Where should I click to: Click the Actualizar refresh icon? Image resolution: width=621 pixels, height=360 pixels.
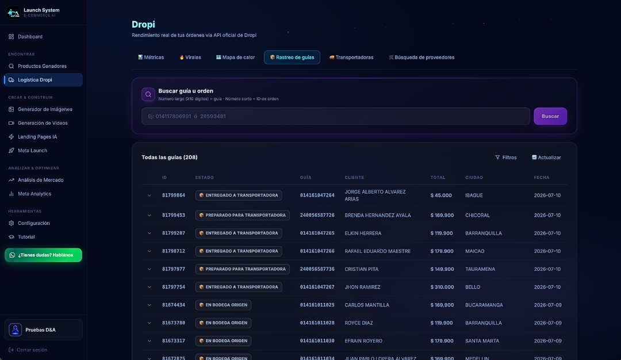tap(534, 157)
